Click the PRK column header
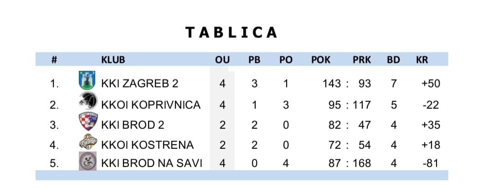 362,60
